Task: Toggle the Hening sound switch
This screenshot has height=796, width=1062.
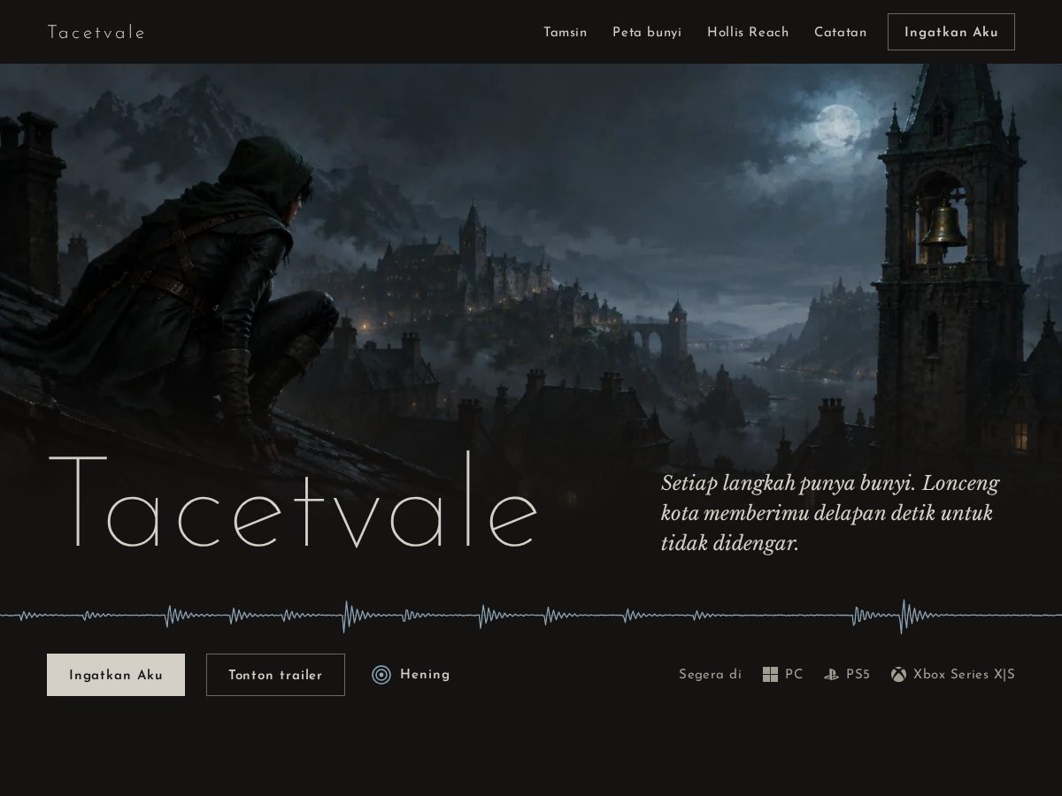Action: (x=412, y=675)
